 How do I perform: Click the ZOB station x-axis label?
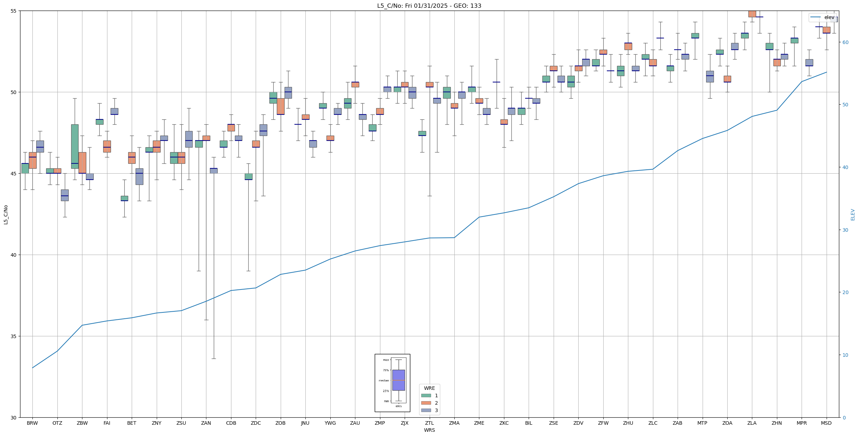click(x=280, y=423)
